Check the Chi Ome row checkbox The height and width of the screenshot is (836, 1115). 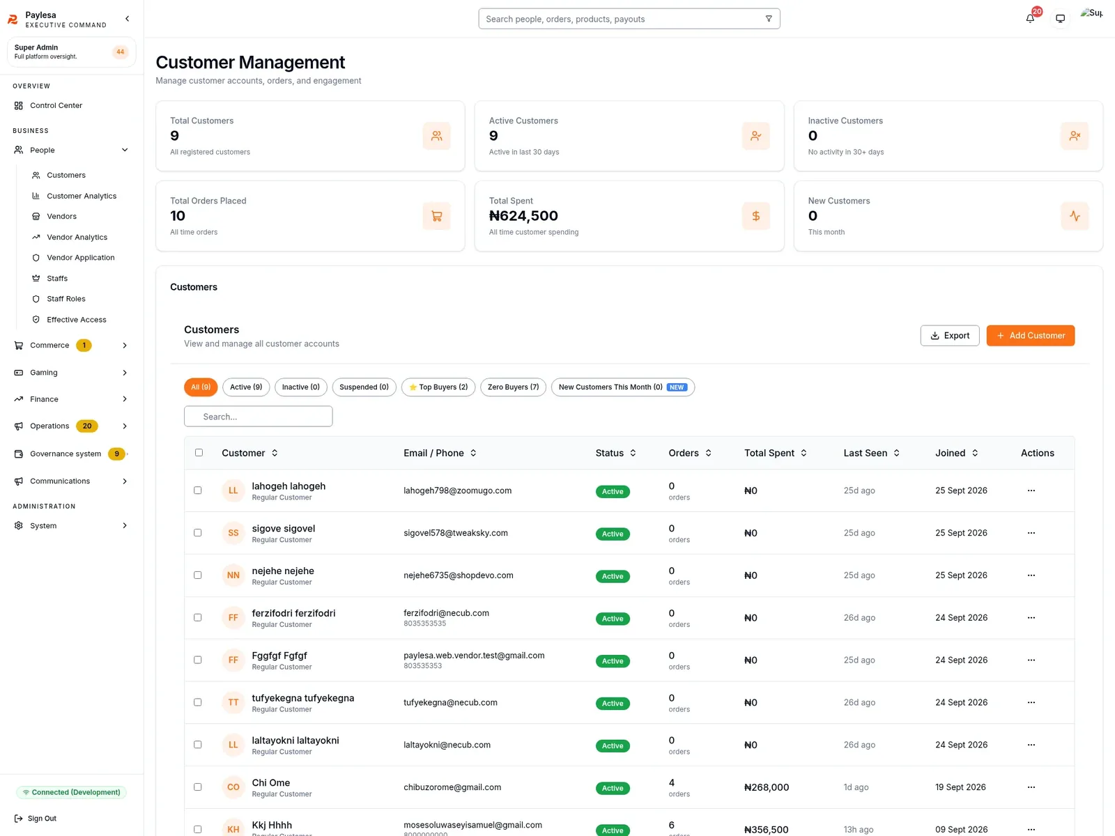coord(198,787)
